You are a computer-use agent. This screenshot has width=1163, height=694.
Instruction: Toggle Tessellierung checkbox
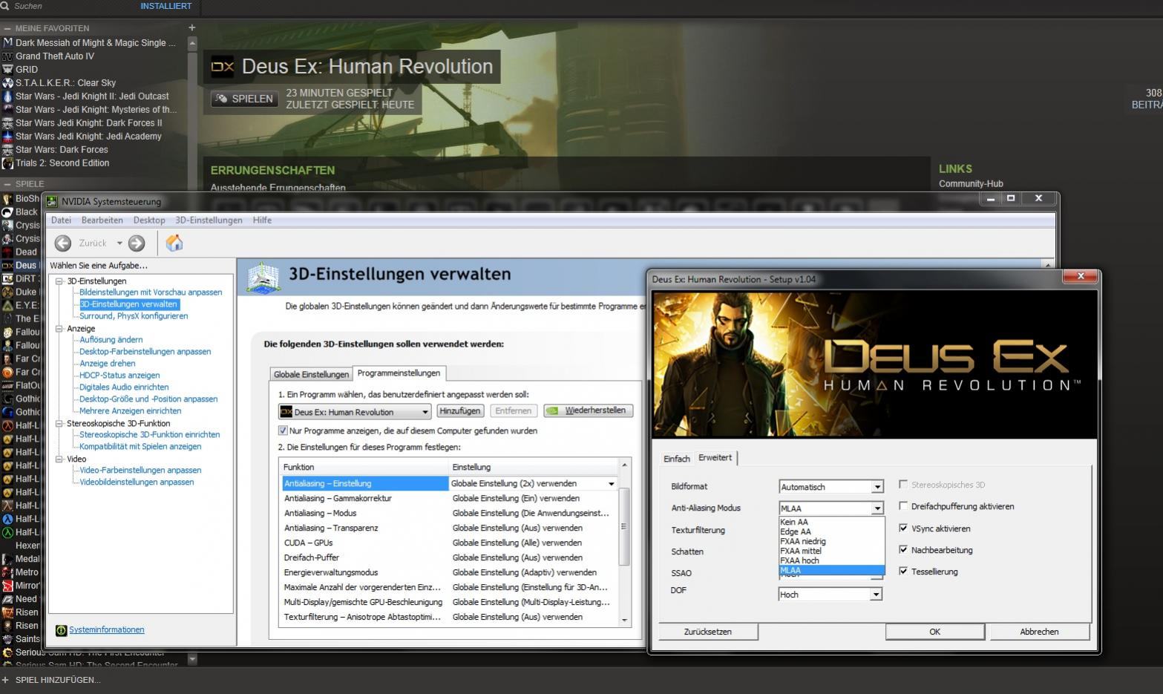click(x=903, y=571)
